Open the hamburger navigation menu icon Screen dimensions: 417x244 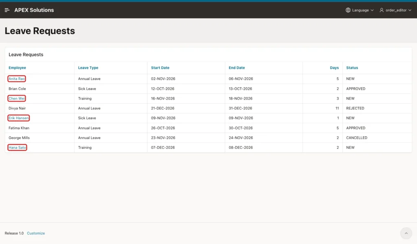click(7, 10)
